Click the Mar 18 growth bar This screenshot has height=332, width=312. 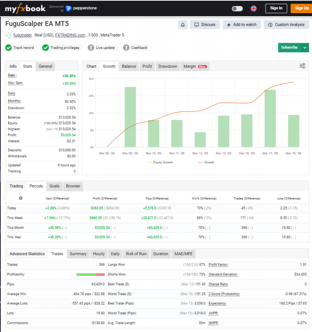tap(294, 131)
